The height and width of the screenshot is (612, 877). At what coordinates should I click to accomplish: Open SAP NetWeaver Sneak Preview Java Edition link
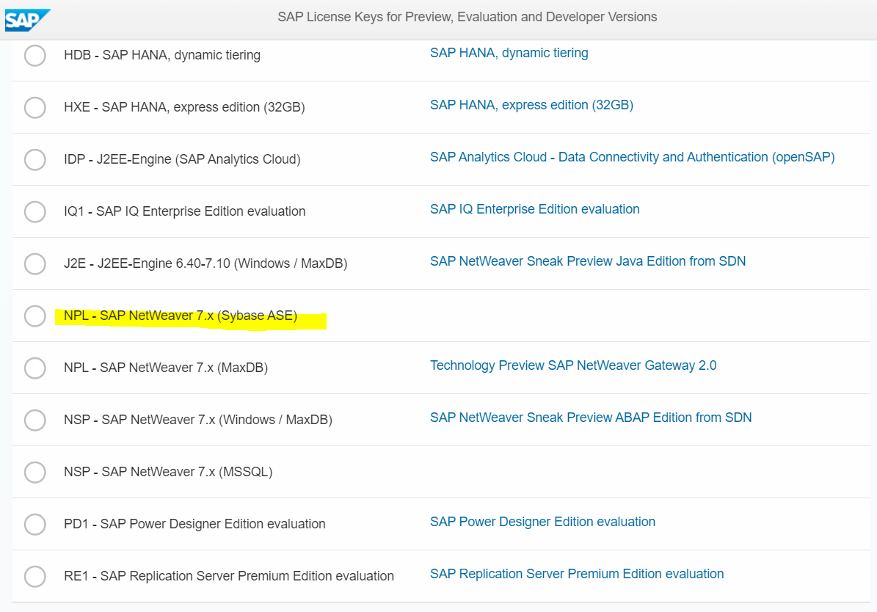[x=588, y=261]
